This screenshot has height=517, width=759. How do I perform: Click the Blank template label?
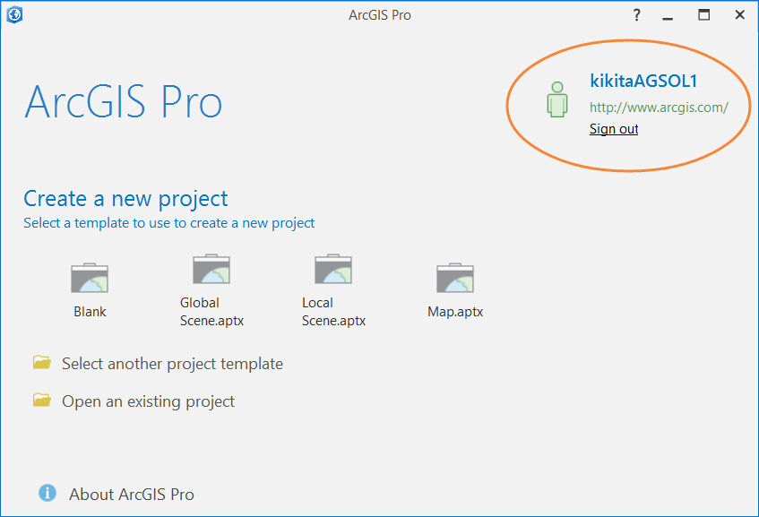point(90,312)
